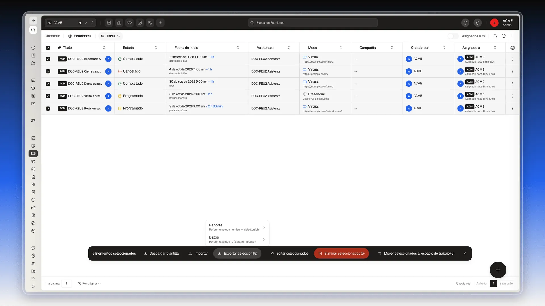Viewport: 545px width, 306px height.
Task: Choose Reporte export option
Action: tap(237, 227)
